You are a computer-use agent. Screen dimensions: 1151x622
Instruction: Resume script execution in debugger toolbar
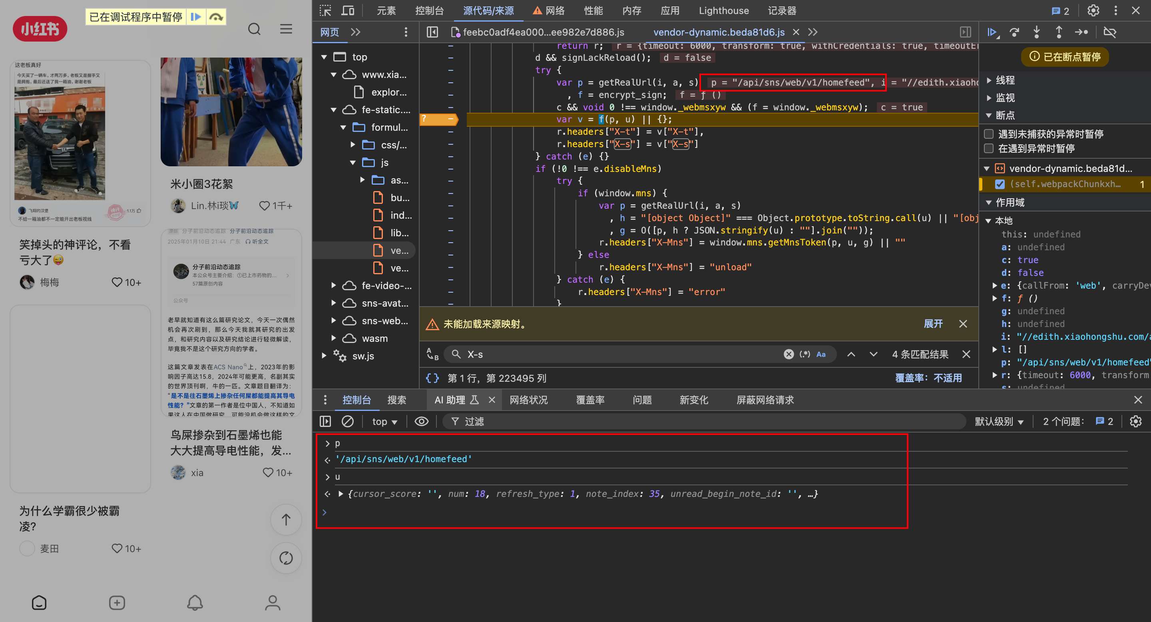(x=993, y=32)
